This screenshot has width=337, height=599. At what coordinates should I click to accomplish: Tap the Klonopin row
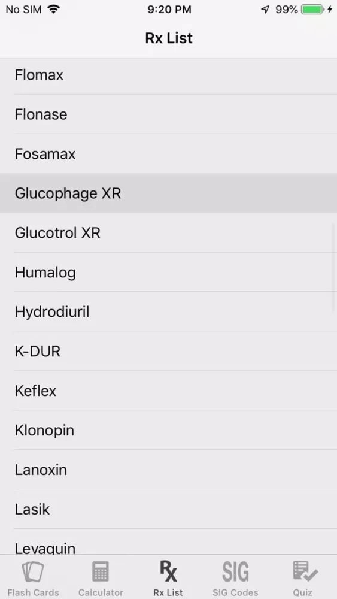(x=168, y=430)
